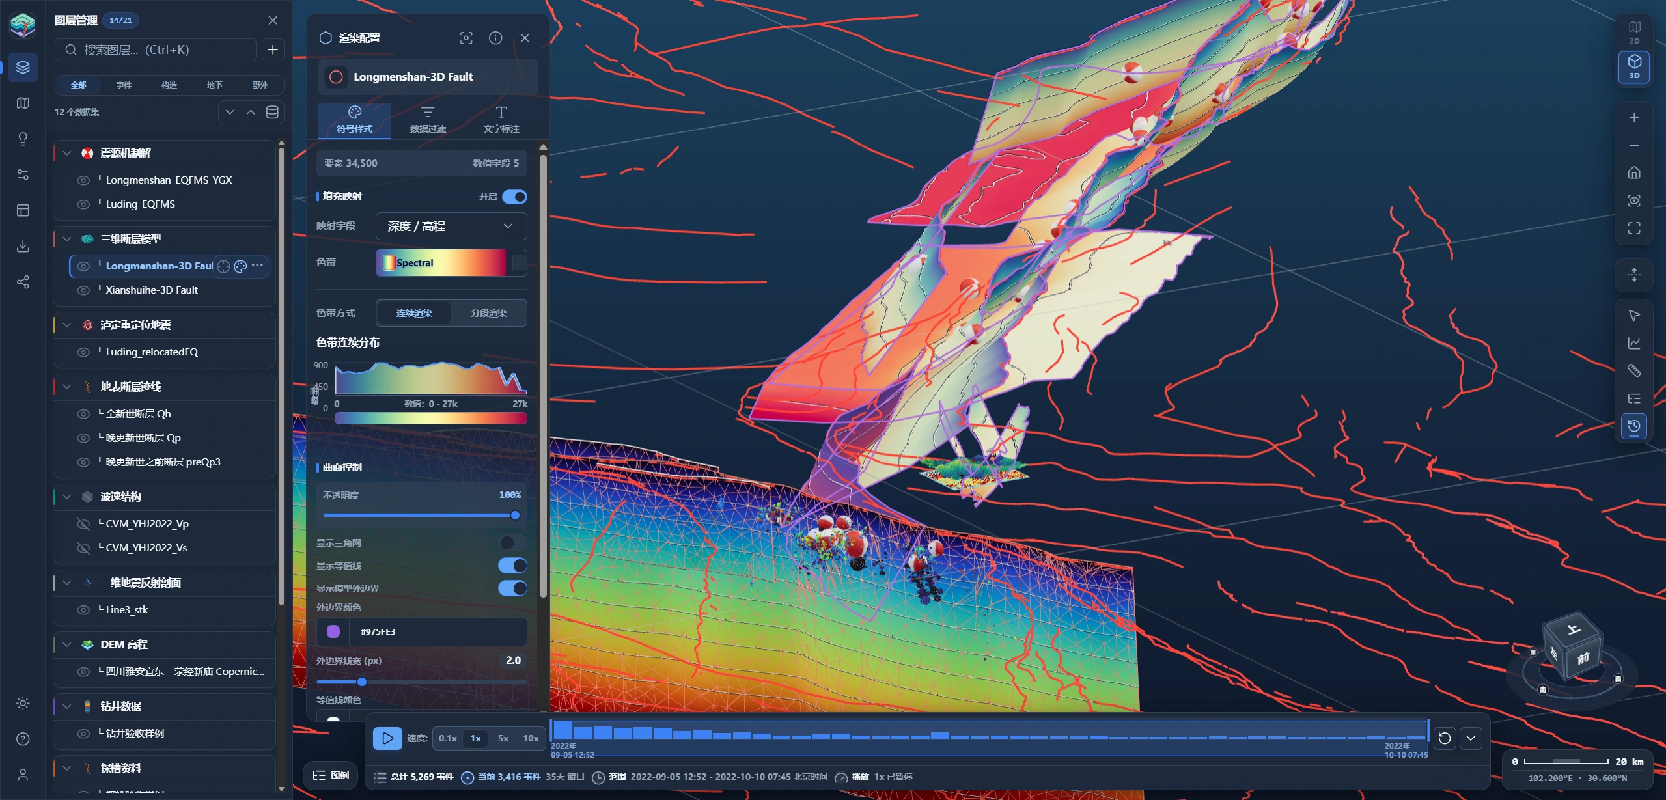1666x800 pixels.
Task: Switch to the 文字标注 tab
Action: [x=501, y=120]
